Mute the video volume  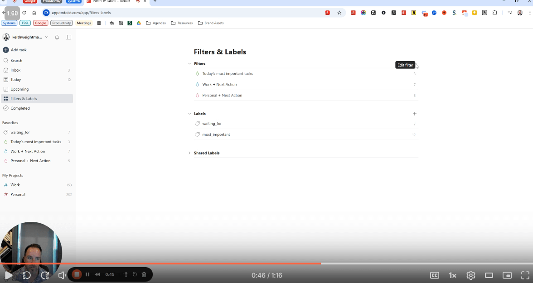point(62,275)
